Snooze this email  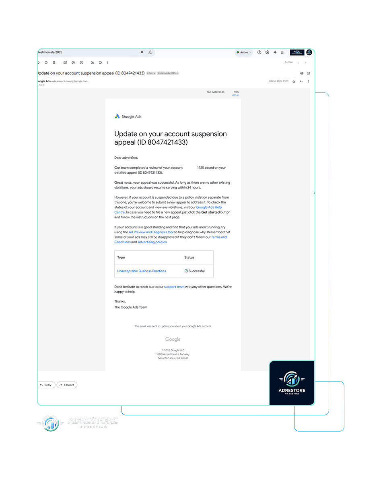click(x=73, y=62)
